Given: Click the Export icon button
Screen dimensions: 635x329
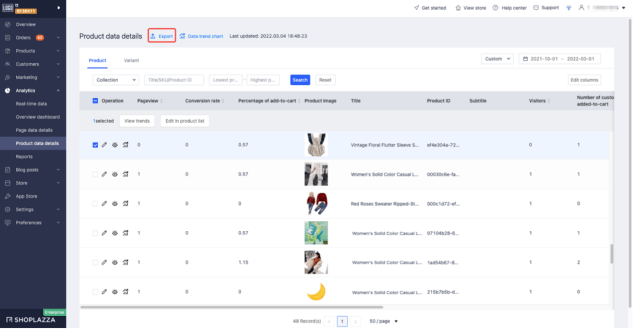Looking at the screenshot, I should pos(162,36).
